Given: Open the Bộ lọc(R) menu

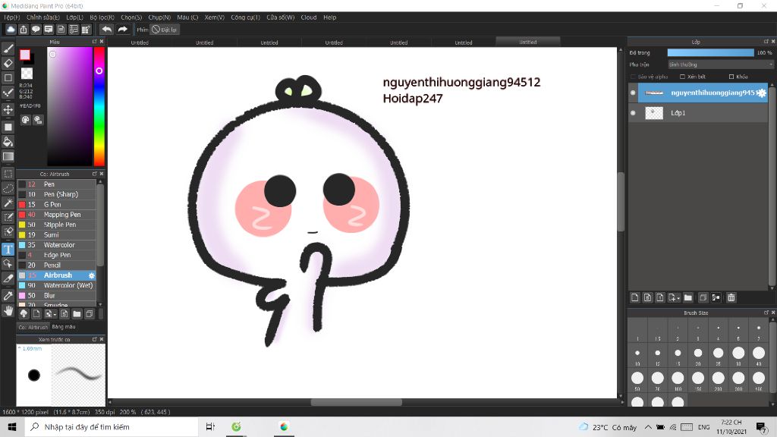Looking at the screenshot, I should (x=102, y=17).
